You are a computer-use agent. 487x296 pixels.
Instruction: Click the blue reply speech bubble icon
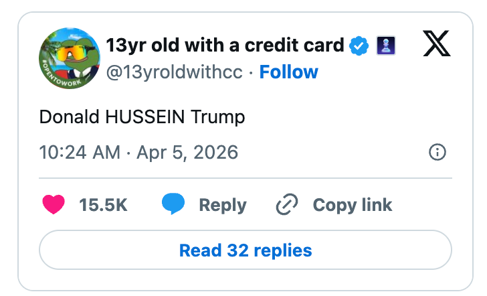coord(173,205)
